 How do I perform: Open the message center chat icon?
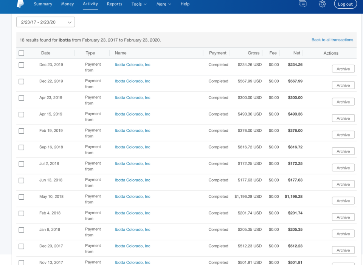pyautogui.click(x=302, y=4)
